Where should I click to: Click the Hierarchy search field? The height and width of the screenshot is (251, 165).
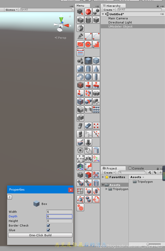click(139, 10)
